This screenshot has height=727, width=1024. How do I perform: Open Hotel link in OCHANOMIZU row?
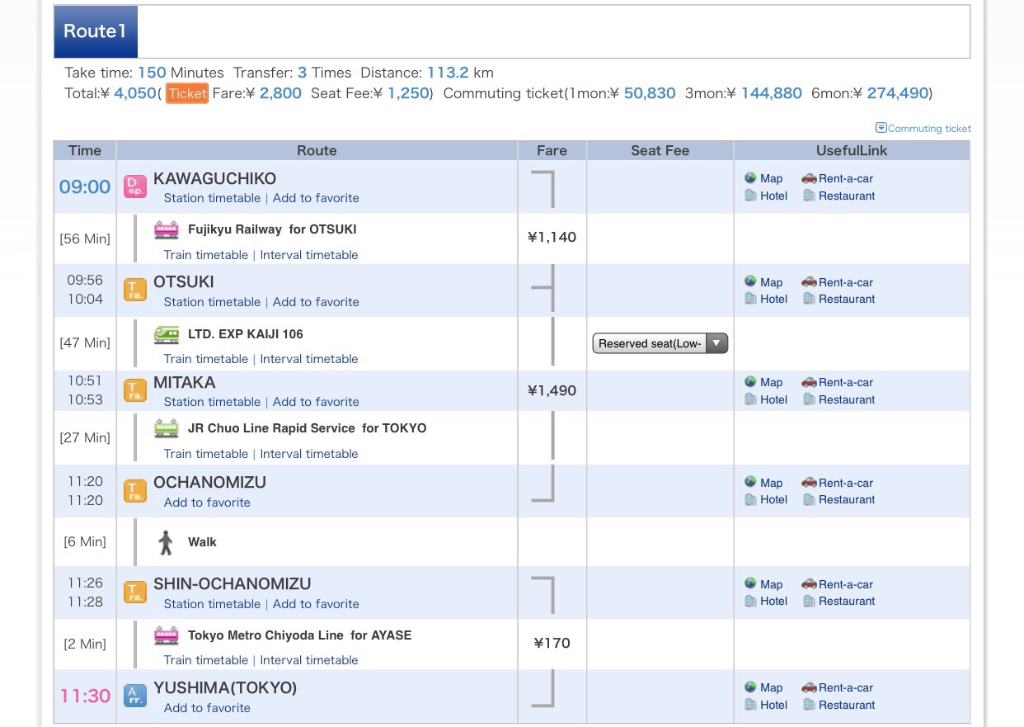[x=773, y=499]
